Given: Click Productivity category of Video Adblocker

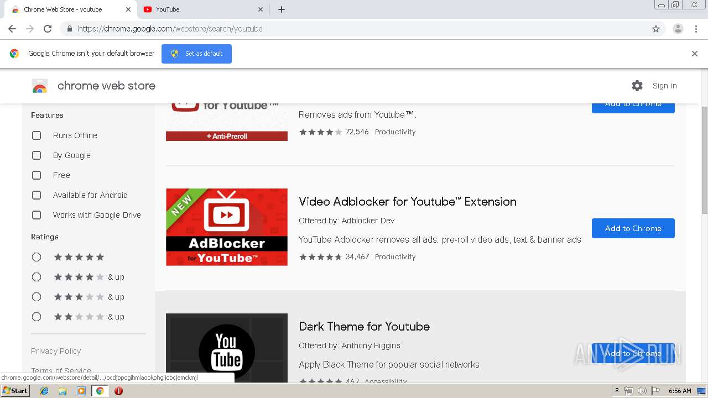Looking at the screenshot, I should click(x=395, y=257).
